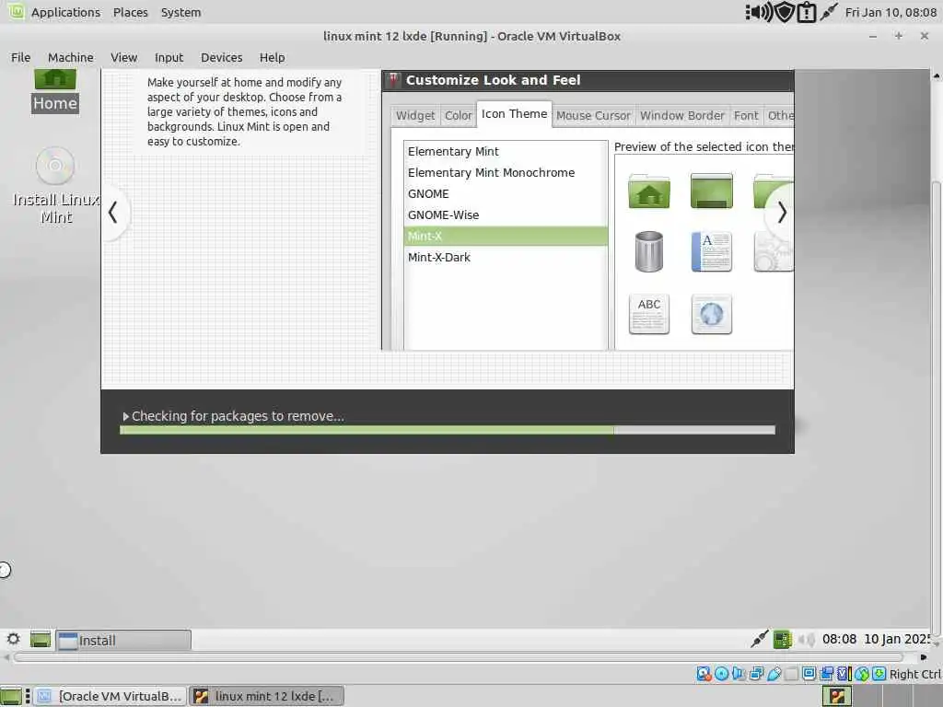
Task: Click the VirtualBox horizontal scrollbar
Action: pos(459,657)
